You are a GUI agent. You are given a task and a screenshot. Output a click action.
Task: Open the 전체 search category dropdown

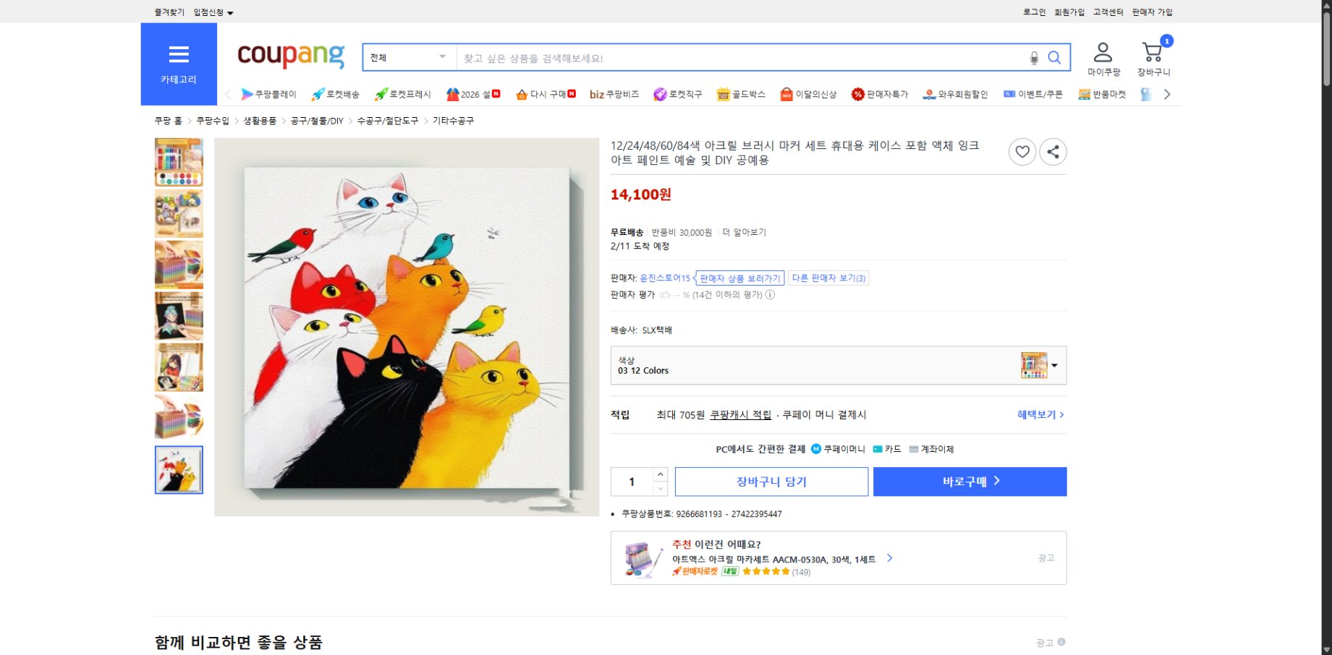[407, 57]
